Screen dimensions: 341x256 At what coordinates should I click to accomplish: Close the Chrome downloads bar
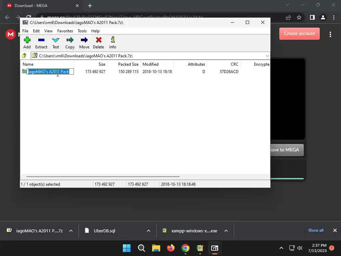335,230
